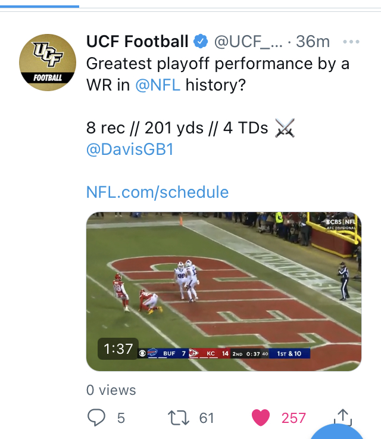The width and height of the screenshot is (381, 439).
Task: View the 5 replies count
Action: tap(121, 418)
